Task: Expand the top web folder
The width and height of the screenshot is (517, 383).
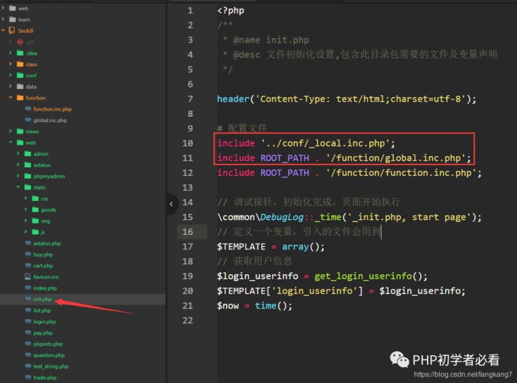Action: 3,8
